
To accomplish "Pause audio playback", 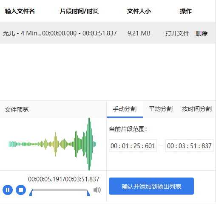I will [x=8, y=190].
